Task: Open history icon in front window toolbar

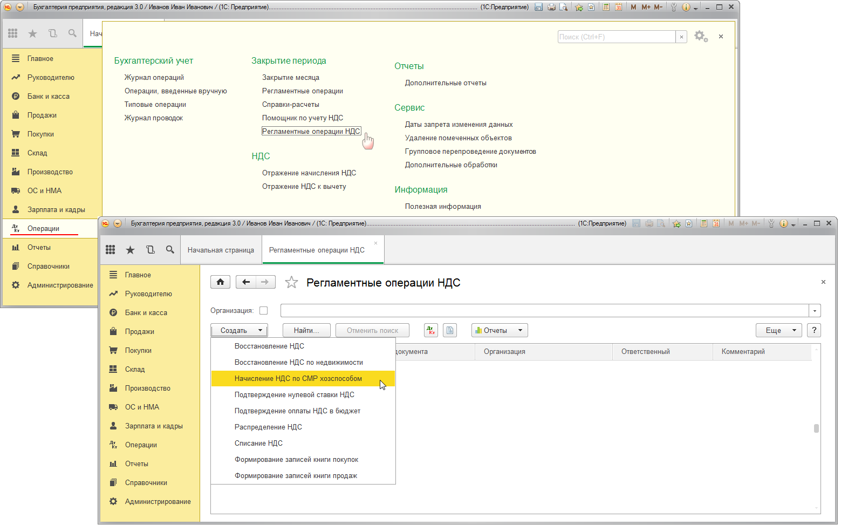Action: point(151,250)
